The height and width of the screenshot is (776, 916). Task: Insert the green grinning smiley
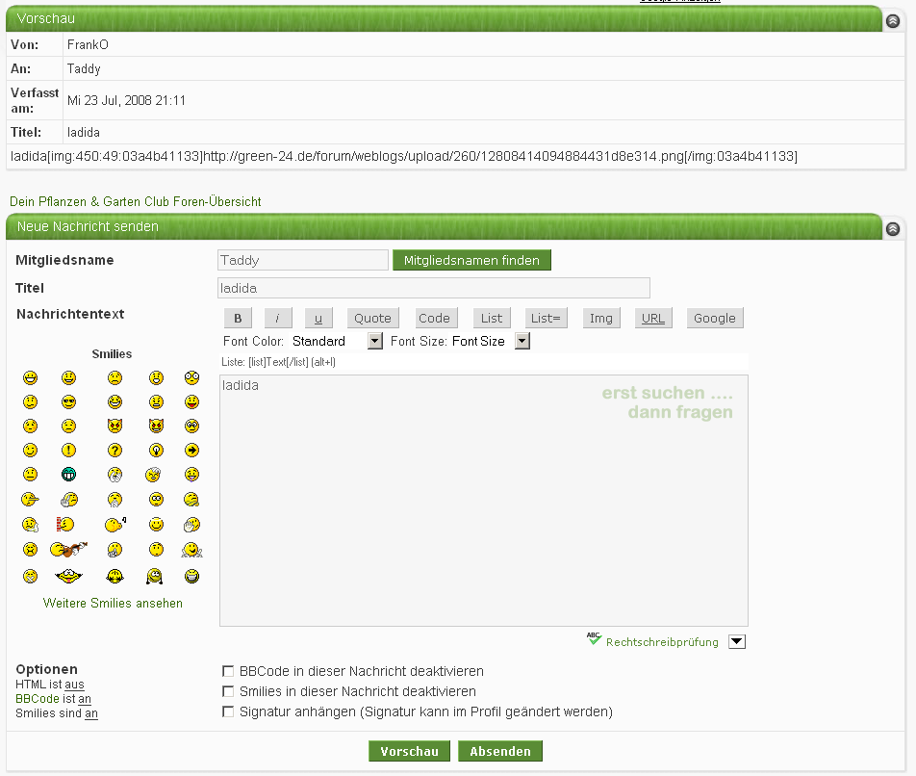pos(68,474)
